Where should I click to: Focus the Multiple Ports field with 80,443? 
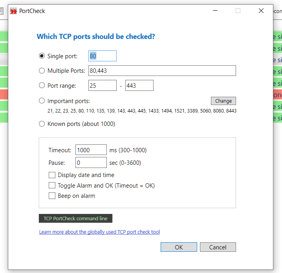(162, 70)
